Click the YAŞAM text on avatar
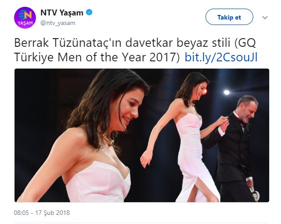Screen dimensions: 281x224 [x=25, y=23]
